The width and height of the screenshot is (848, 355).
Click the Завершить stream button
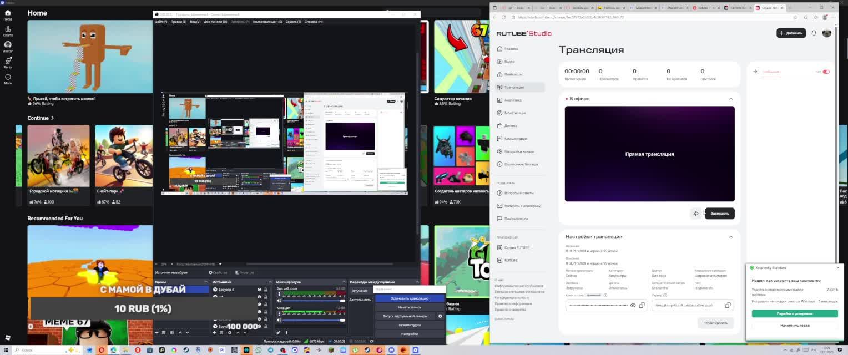720,214
